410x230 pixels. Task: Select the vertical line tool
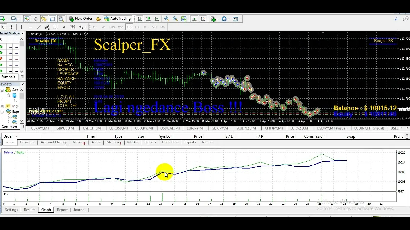(21, 27)
